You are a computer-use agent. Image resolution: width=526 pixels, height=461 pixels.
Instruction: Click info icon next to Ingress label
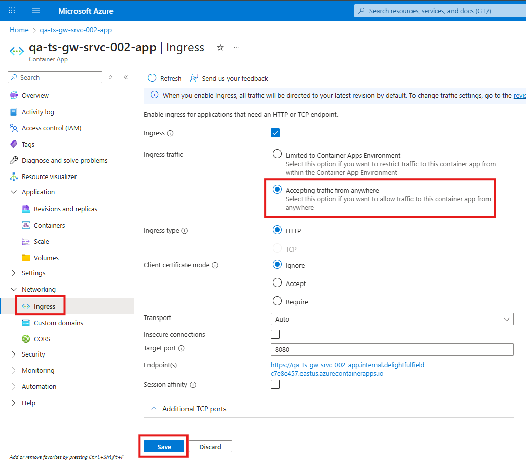coord(170,133)
